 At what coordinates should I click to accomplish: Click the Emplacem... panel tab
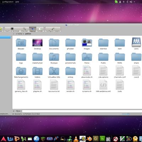[5, 114]
